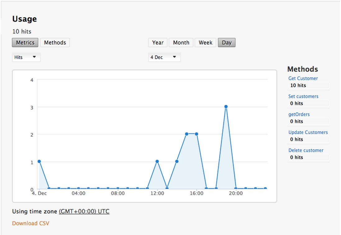Open Delete customer method details

pyautogui.click(x=306, y=150)
